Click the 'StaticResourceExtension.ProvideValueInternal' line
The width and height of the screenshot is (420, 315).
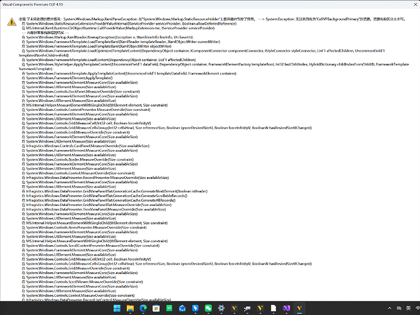tap(129, 23)
